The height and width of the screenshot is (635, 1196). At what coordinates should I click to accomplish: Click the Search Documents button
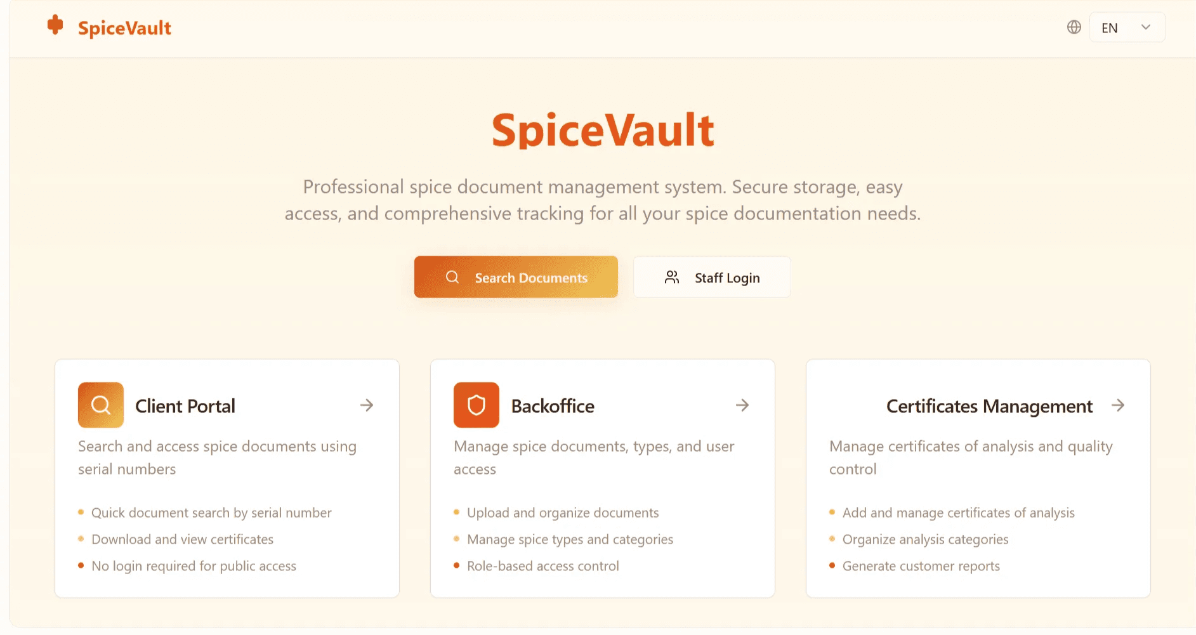(x=516, y=277)
